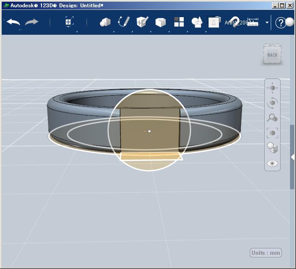Open the account dropdown arrow by Artist_20874
This screenshot has height=269, width=296.
[267, 22]
